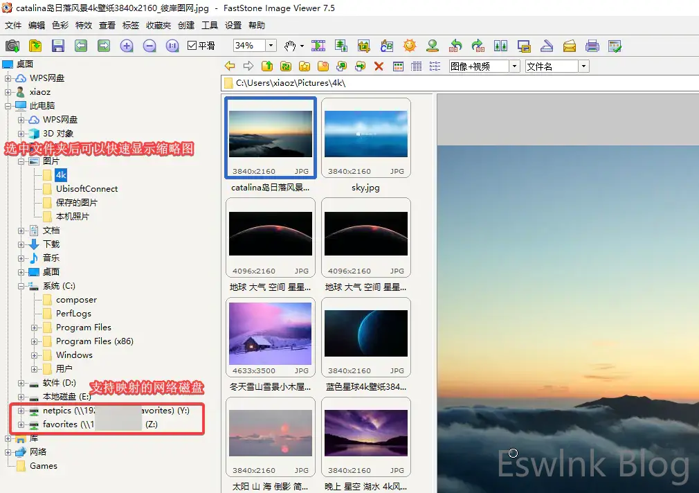The image size is (699, 493).
Task: Expand the 下载 folder tree node
Action: coord(21,244)
